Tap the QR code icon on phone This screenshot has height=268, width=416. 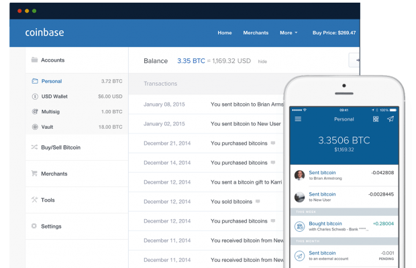[376, 119]
